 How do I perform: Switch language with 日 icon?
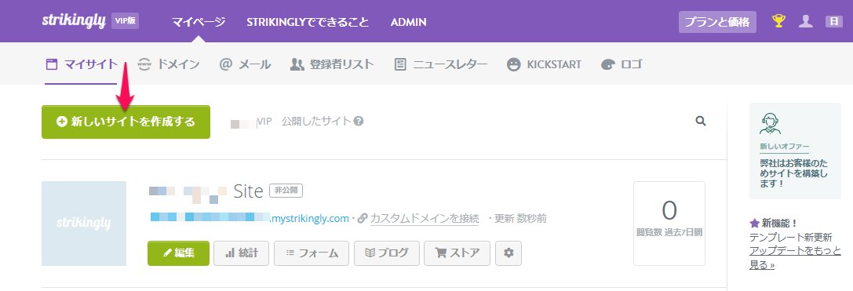pos(834,22)
